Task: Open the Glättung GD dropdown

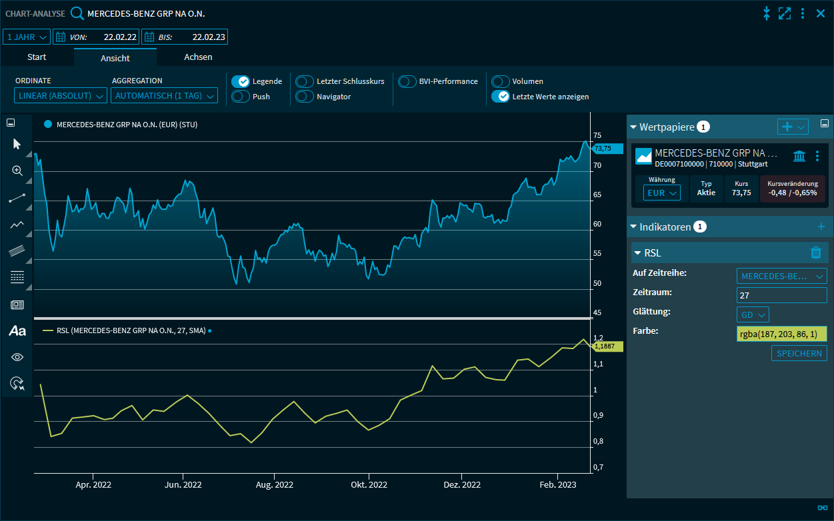Action: pyautogui.click(x=753, y=314)
